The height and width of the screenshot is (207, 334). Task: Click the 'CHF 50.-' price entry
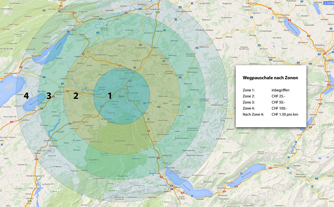(278, 102)
